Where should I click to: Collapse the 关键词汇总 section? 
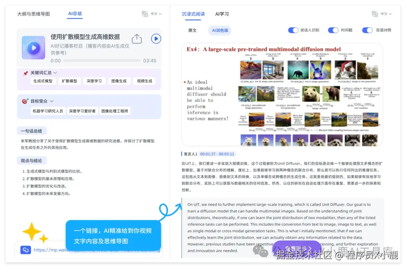56,72
